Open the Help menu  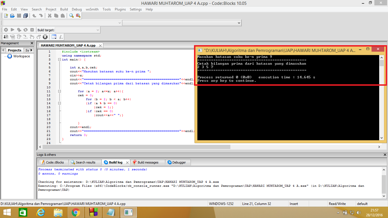(149, 9)
